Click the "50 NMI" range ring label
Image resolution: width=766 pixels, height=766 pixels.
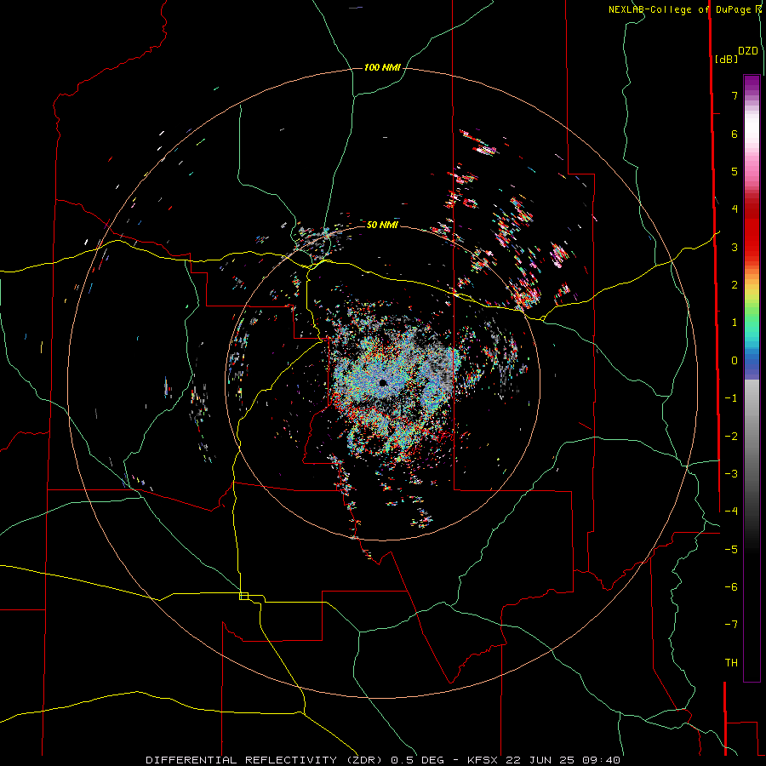382,225
